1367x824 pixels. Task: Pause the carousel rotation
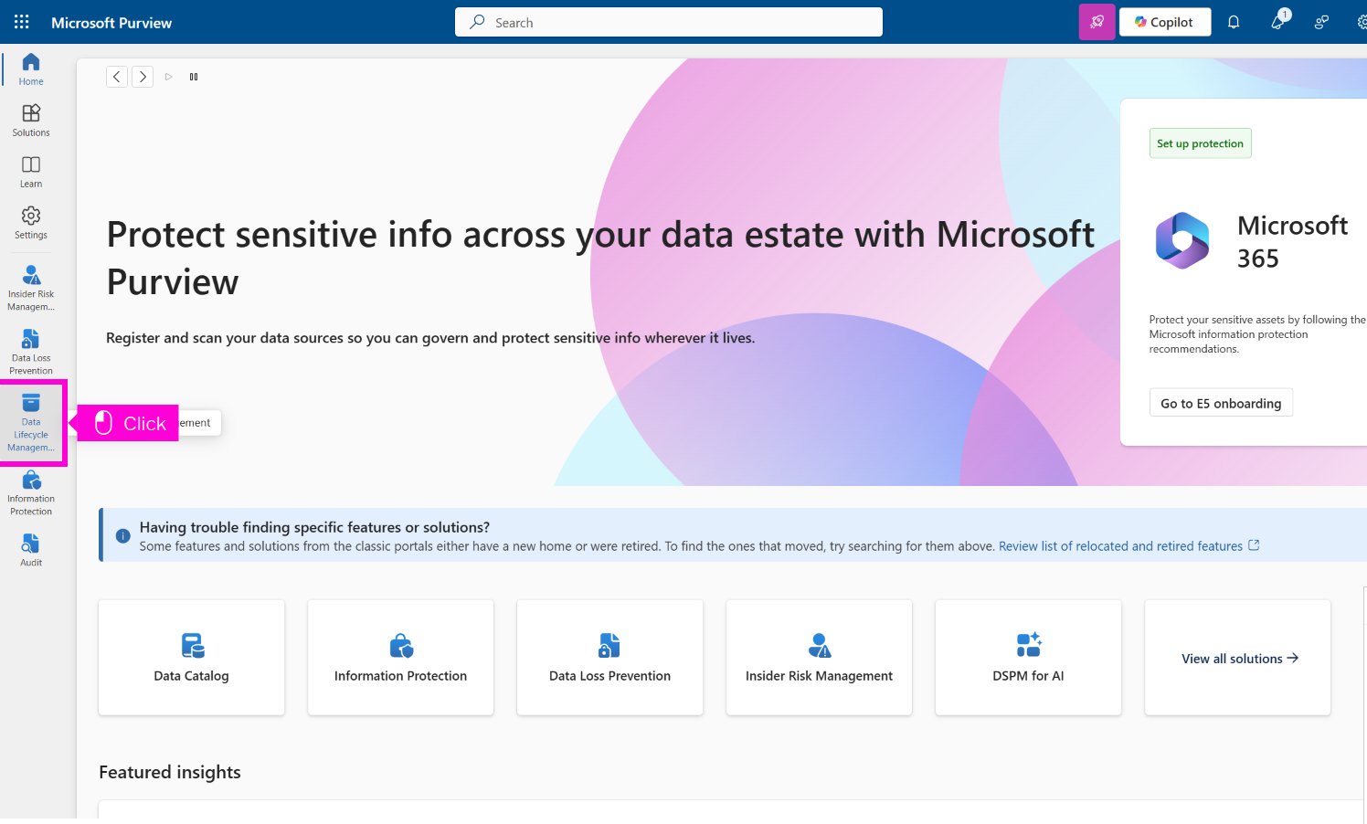194,77
